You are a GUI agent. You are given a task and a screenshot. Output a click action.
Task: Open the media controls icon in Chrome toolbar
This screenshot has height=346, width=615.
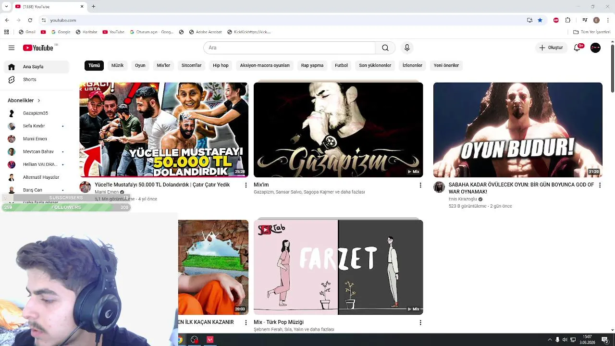pyautogui.click(x=585, y=20)
